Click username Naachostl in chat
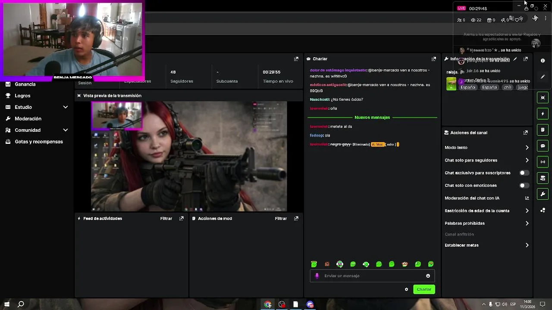Screen dimensions: 552x310 tap(319, 99)
